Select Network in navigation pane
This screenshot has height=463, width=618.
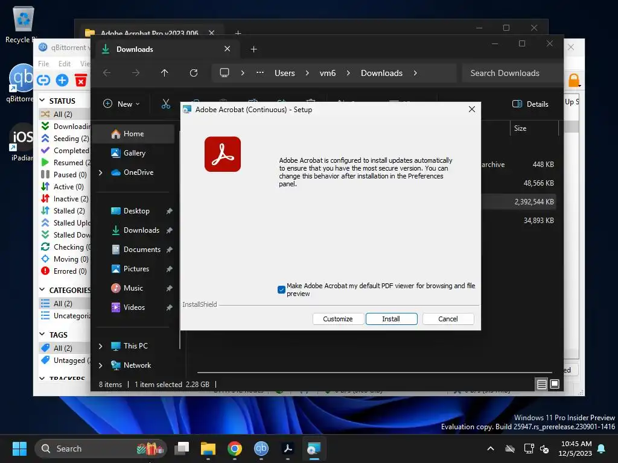(137, 365)
